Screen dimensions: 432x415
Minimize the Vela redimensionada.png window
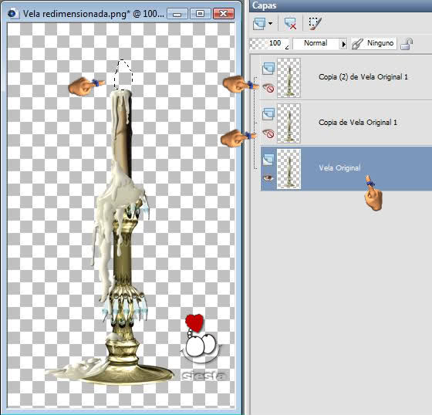[x=177, y=14]
